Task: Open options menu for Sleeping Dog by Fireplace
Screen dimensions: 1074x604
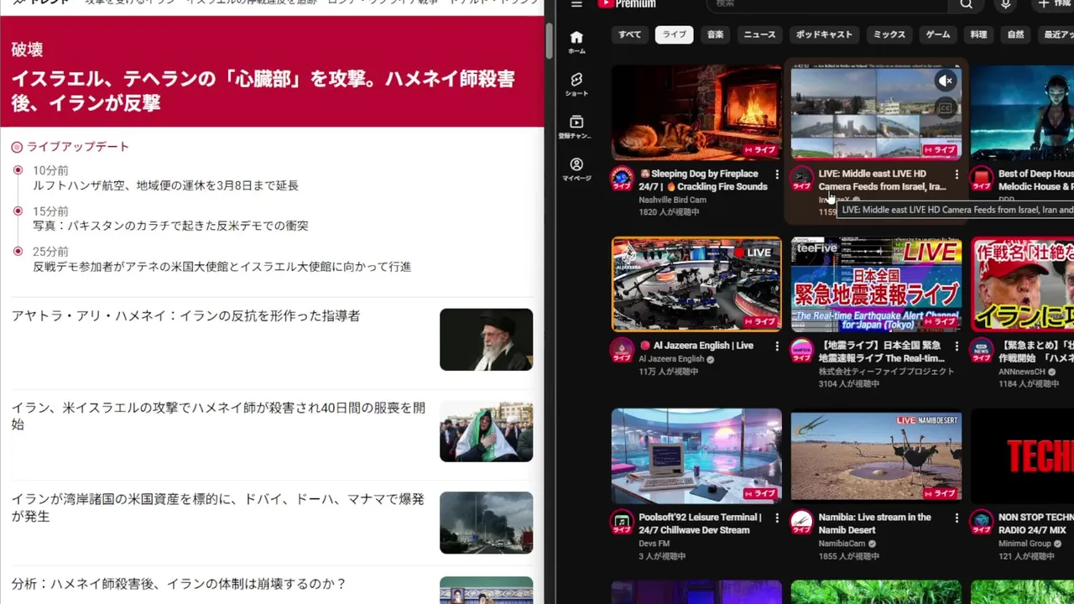Action: coord(777,174)
